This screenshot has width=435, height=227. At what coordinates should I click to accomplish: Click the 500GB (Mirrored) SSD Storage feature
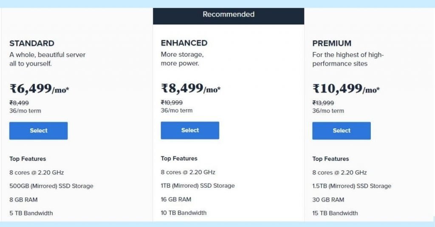pos(51,186)
